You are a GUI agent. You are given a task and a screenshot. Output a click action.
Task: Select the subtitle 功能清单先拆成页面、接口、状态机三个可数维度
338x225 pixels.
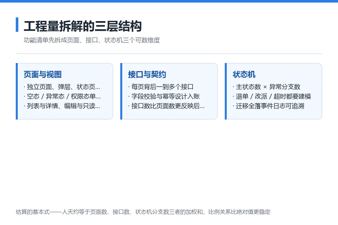click(x=92, y=40)
